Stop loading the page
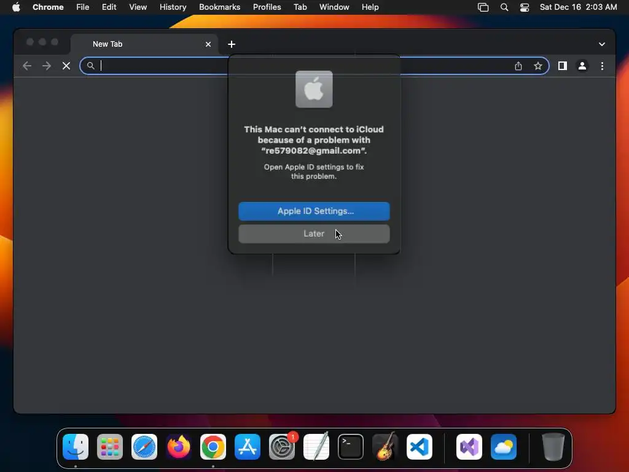This screenshot has height=472, width=629. tap(66, 66)
